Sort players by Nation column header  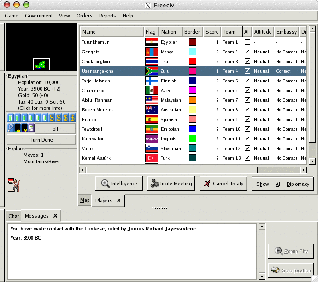tap(171, 32)
